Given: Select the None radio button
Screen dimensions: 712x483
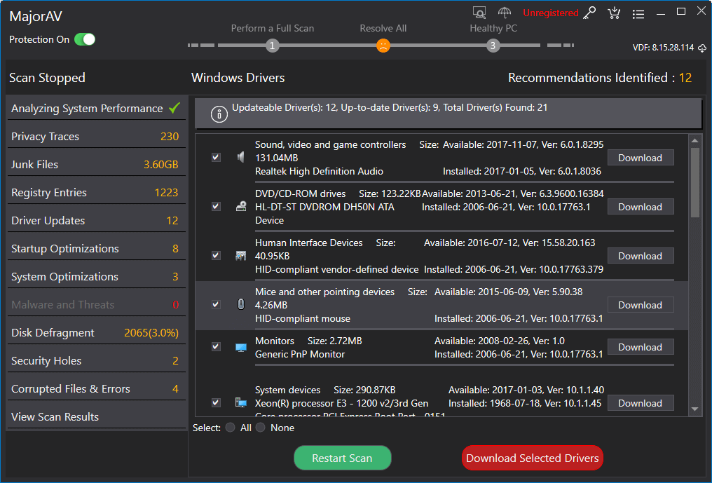Looking at the screenshot, I should click(x=261, y=428).
